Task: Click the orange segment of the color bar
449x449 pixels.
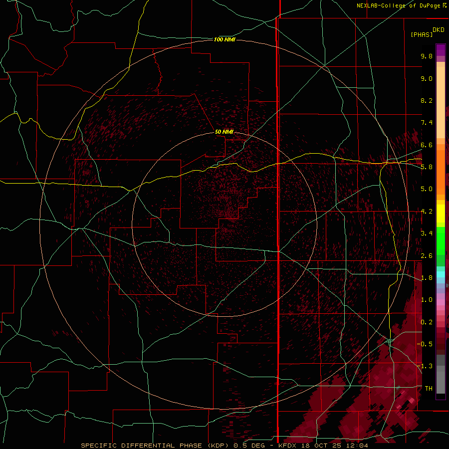Action: click(441, 173)
